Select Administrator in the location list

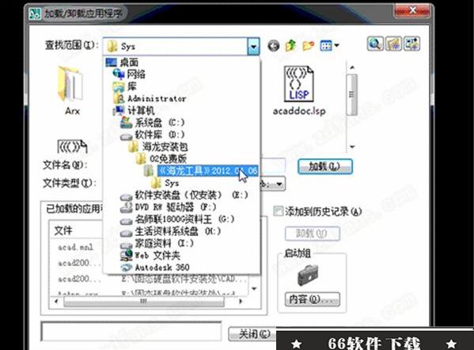point(150,99)
